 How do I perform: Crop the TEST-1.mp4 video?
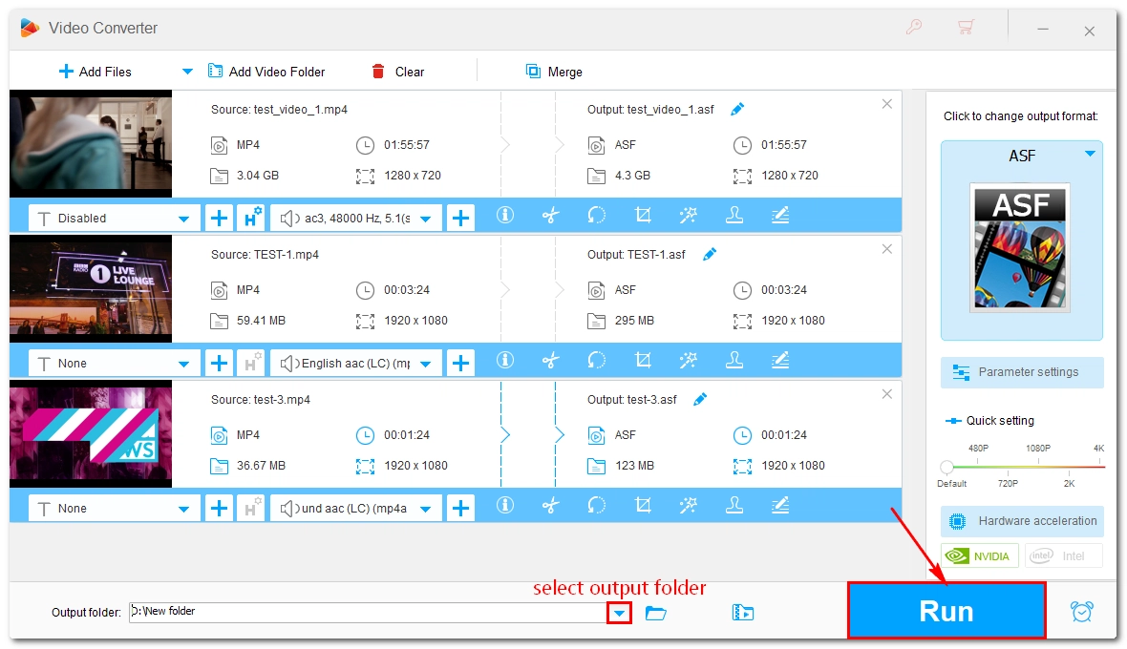643,360
